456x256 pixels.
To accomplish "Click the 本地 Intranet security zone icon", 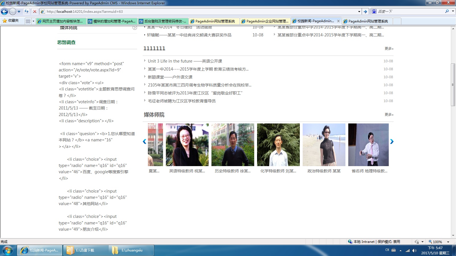I will [350, 241].
